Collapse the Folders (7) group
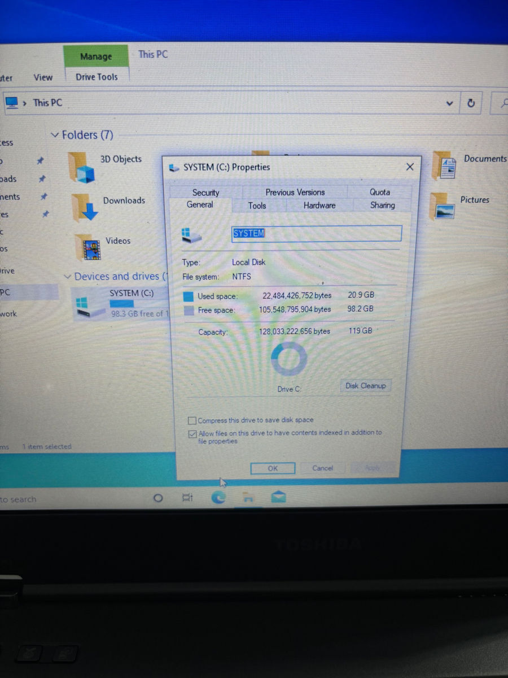This screenshot has width=508, height=678. 55,135
